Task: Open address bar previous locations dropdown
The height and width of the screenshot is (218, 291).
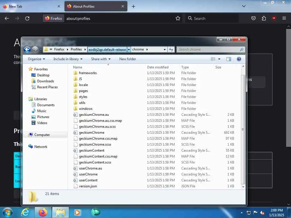Action: pyautogui.click(x=165, y=49)
